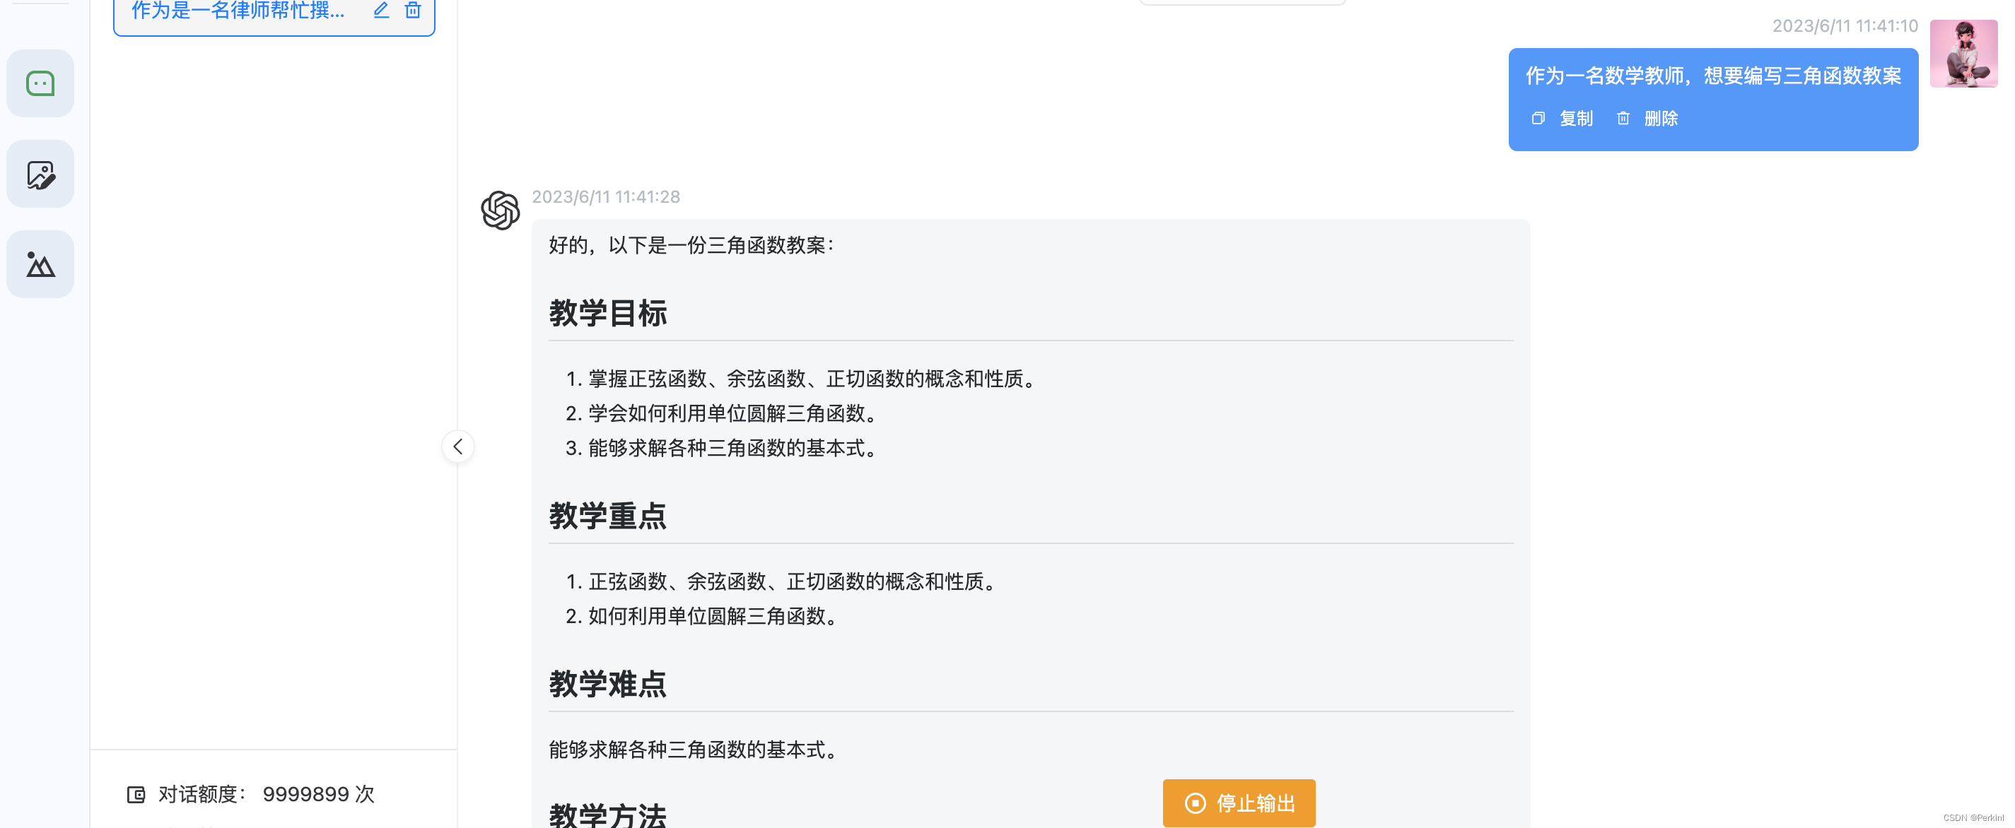Open the image drawing sidebar icon
The height and width of the screenshot is (828, 2015).
click(x=41, y=175)
